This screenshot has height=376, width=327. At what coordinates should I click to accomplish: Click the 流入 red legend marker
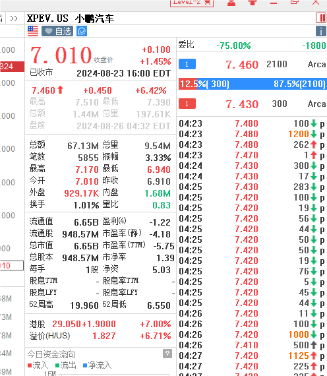point(30,365)
